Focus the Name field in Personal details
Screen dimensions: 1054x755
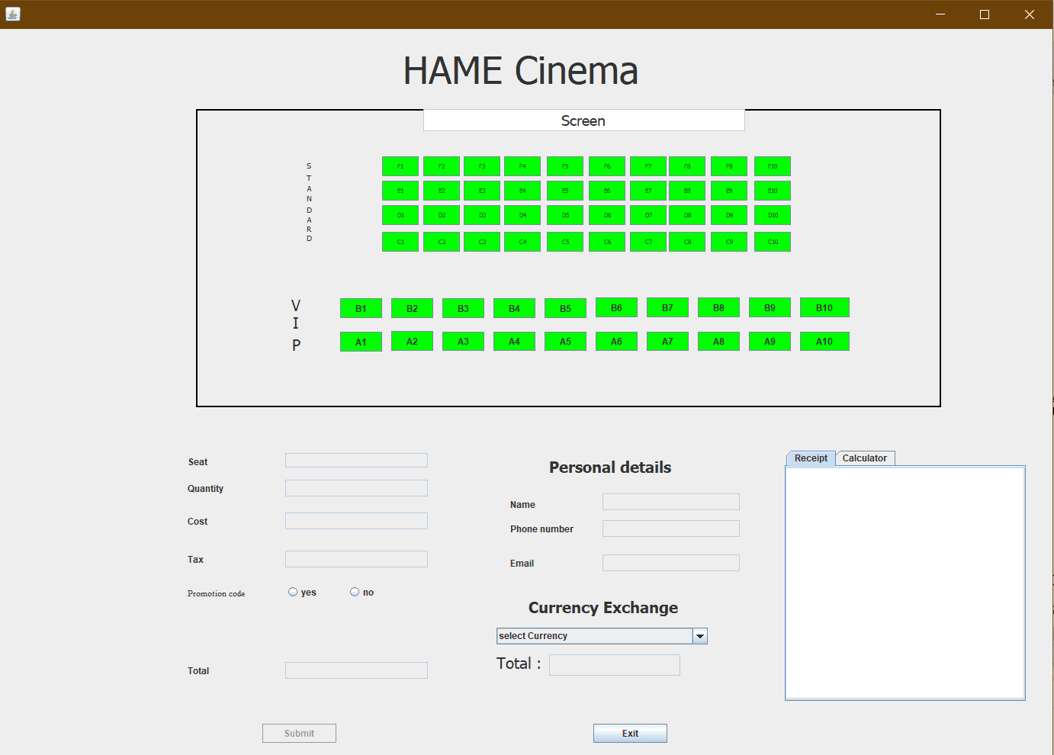[x=671, y=502]
